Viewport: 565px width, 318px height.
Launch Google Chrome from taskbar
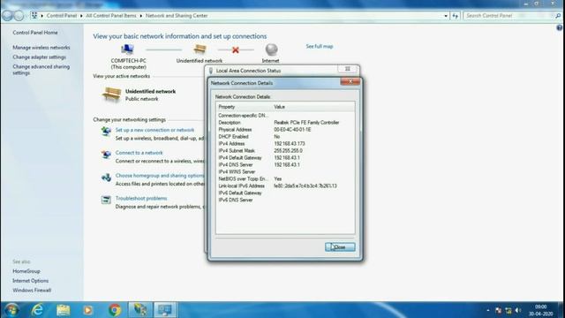[x=115, y=310]
